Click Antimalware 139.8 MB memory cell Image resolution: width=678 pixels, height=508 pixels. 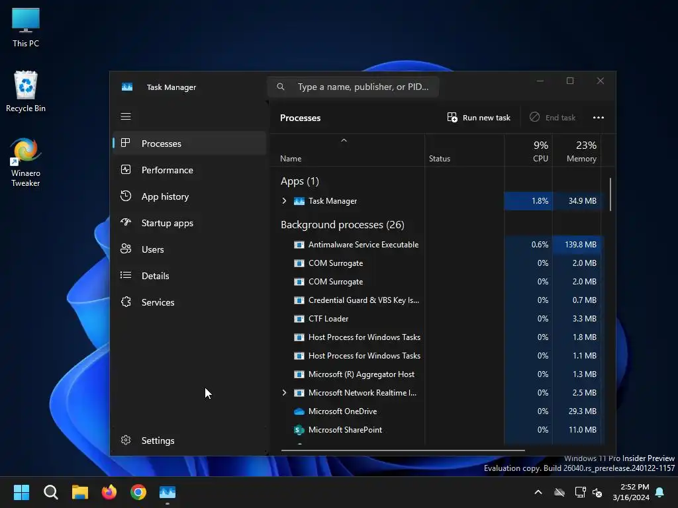click(x=577, y=245)
